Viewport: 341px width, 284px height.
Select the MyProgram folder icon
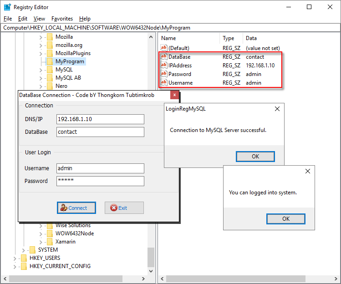click(x=50, y=61)
